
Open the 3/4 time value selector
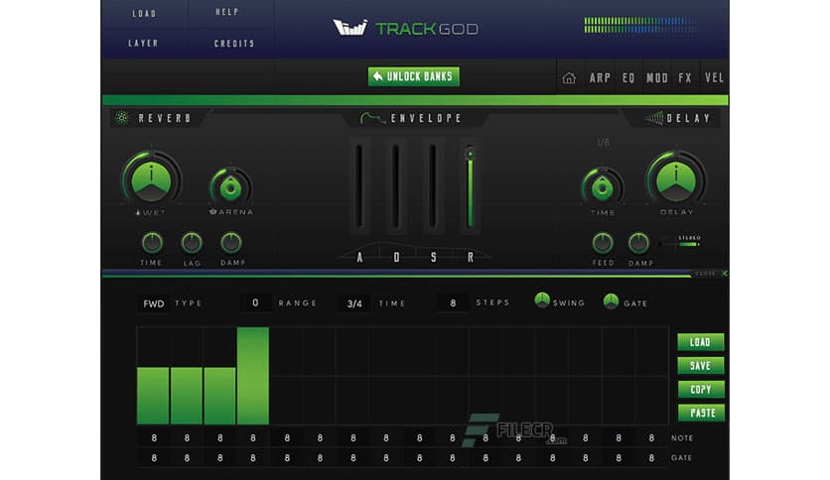coord(353,302)
